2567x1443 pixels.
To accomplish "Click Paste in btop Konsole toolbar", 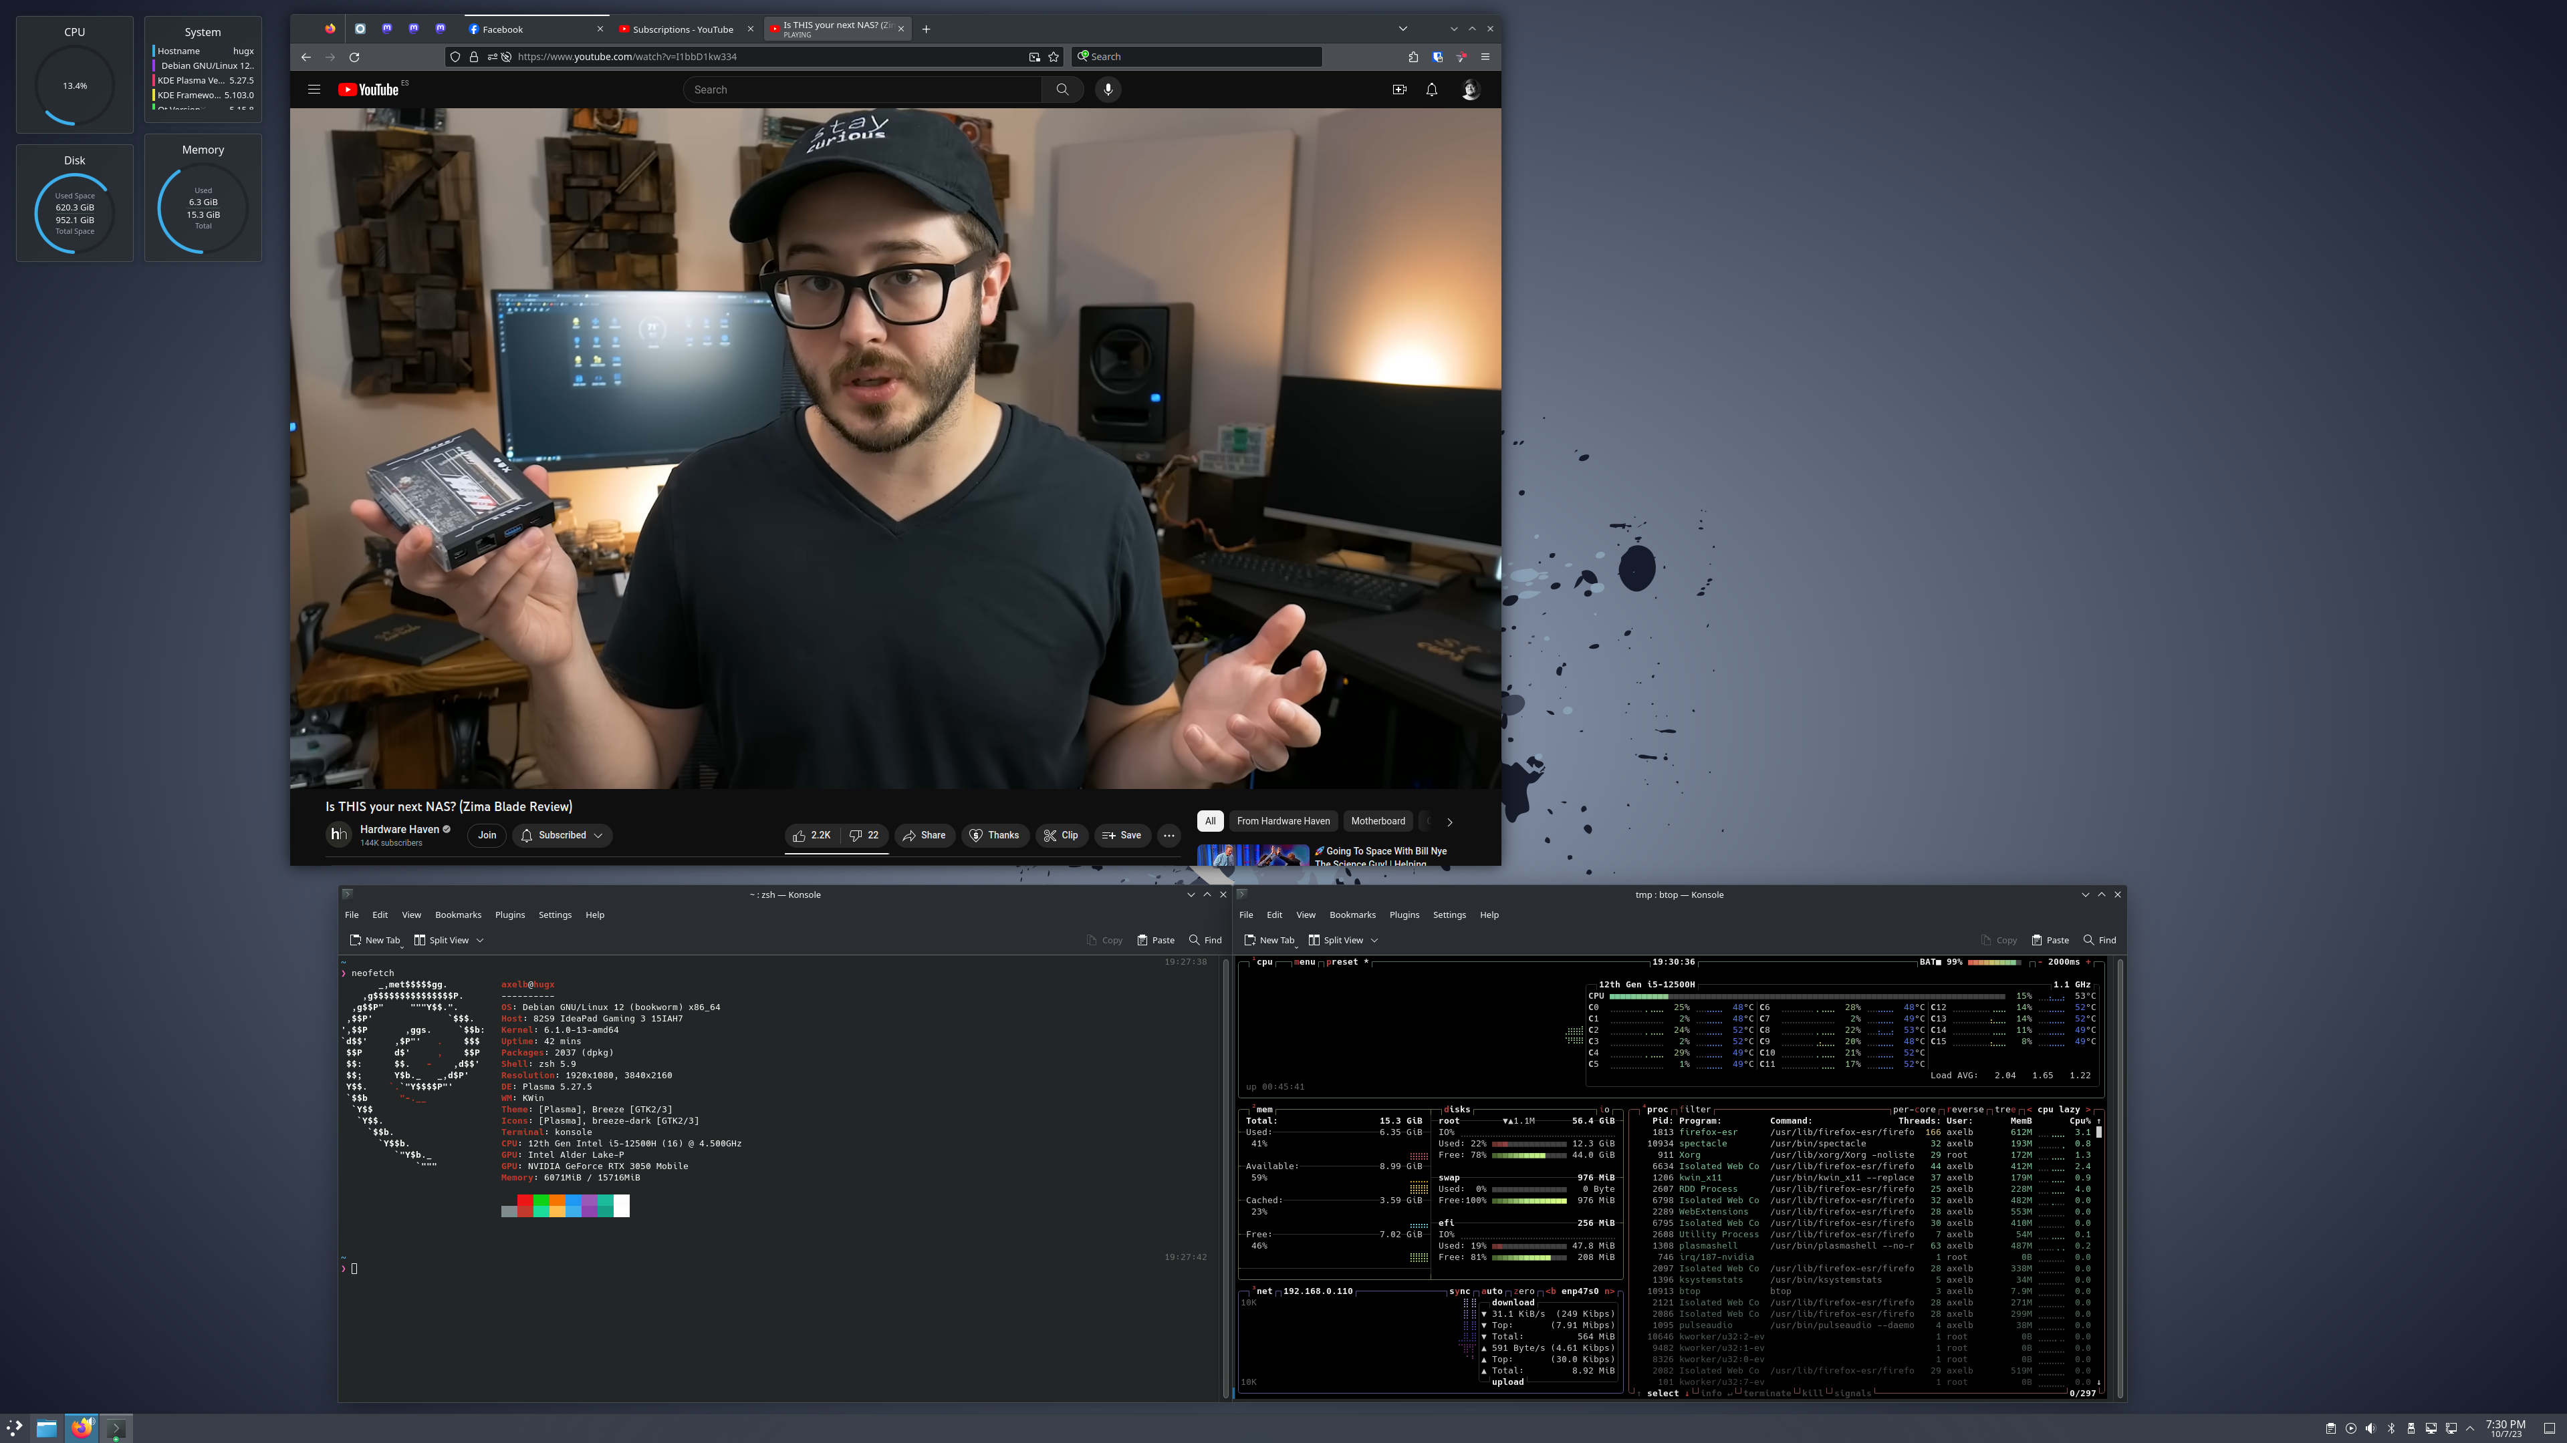I will coord(2051,940).
